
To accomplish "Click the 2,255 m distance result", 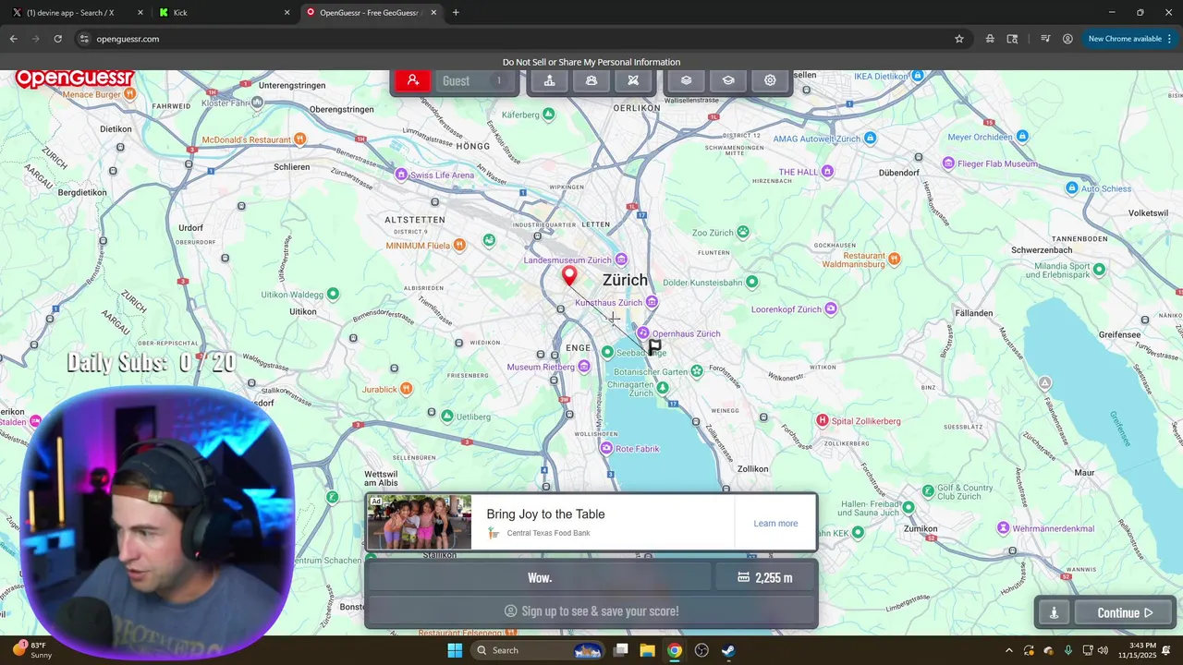I will point(764,577).
